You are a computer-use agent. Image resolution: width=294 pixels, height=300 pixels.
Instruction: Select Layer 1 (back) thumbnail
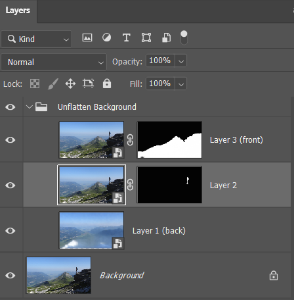91,230
